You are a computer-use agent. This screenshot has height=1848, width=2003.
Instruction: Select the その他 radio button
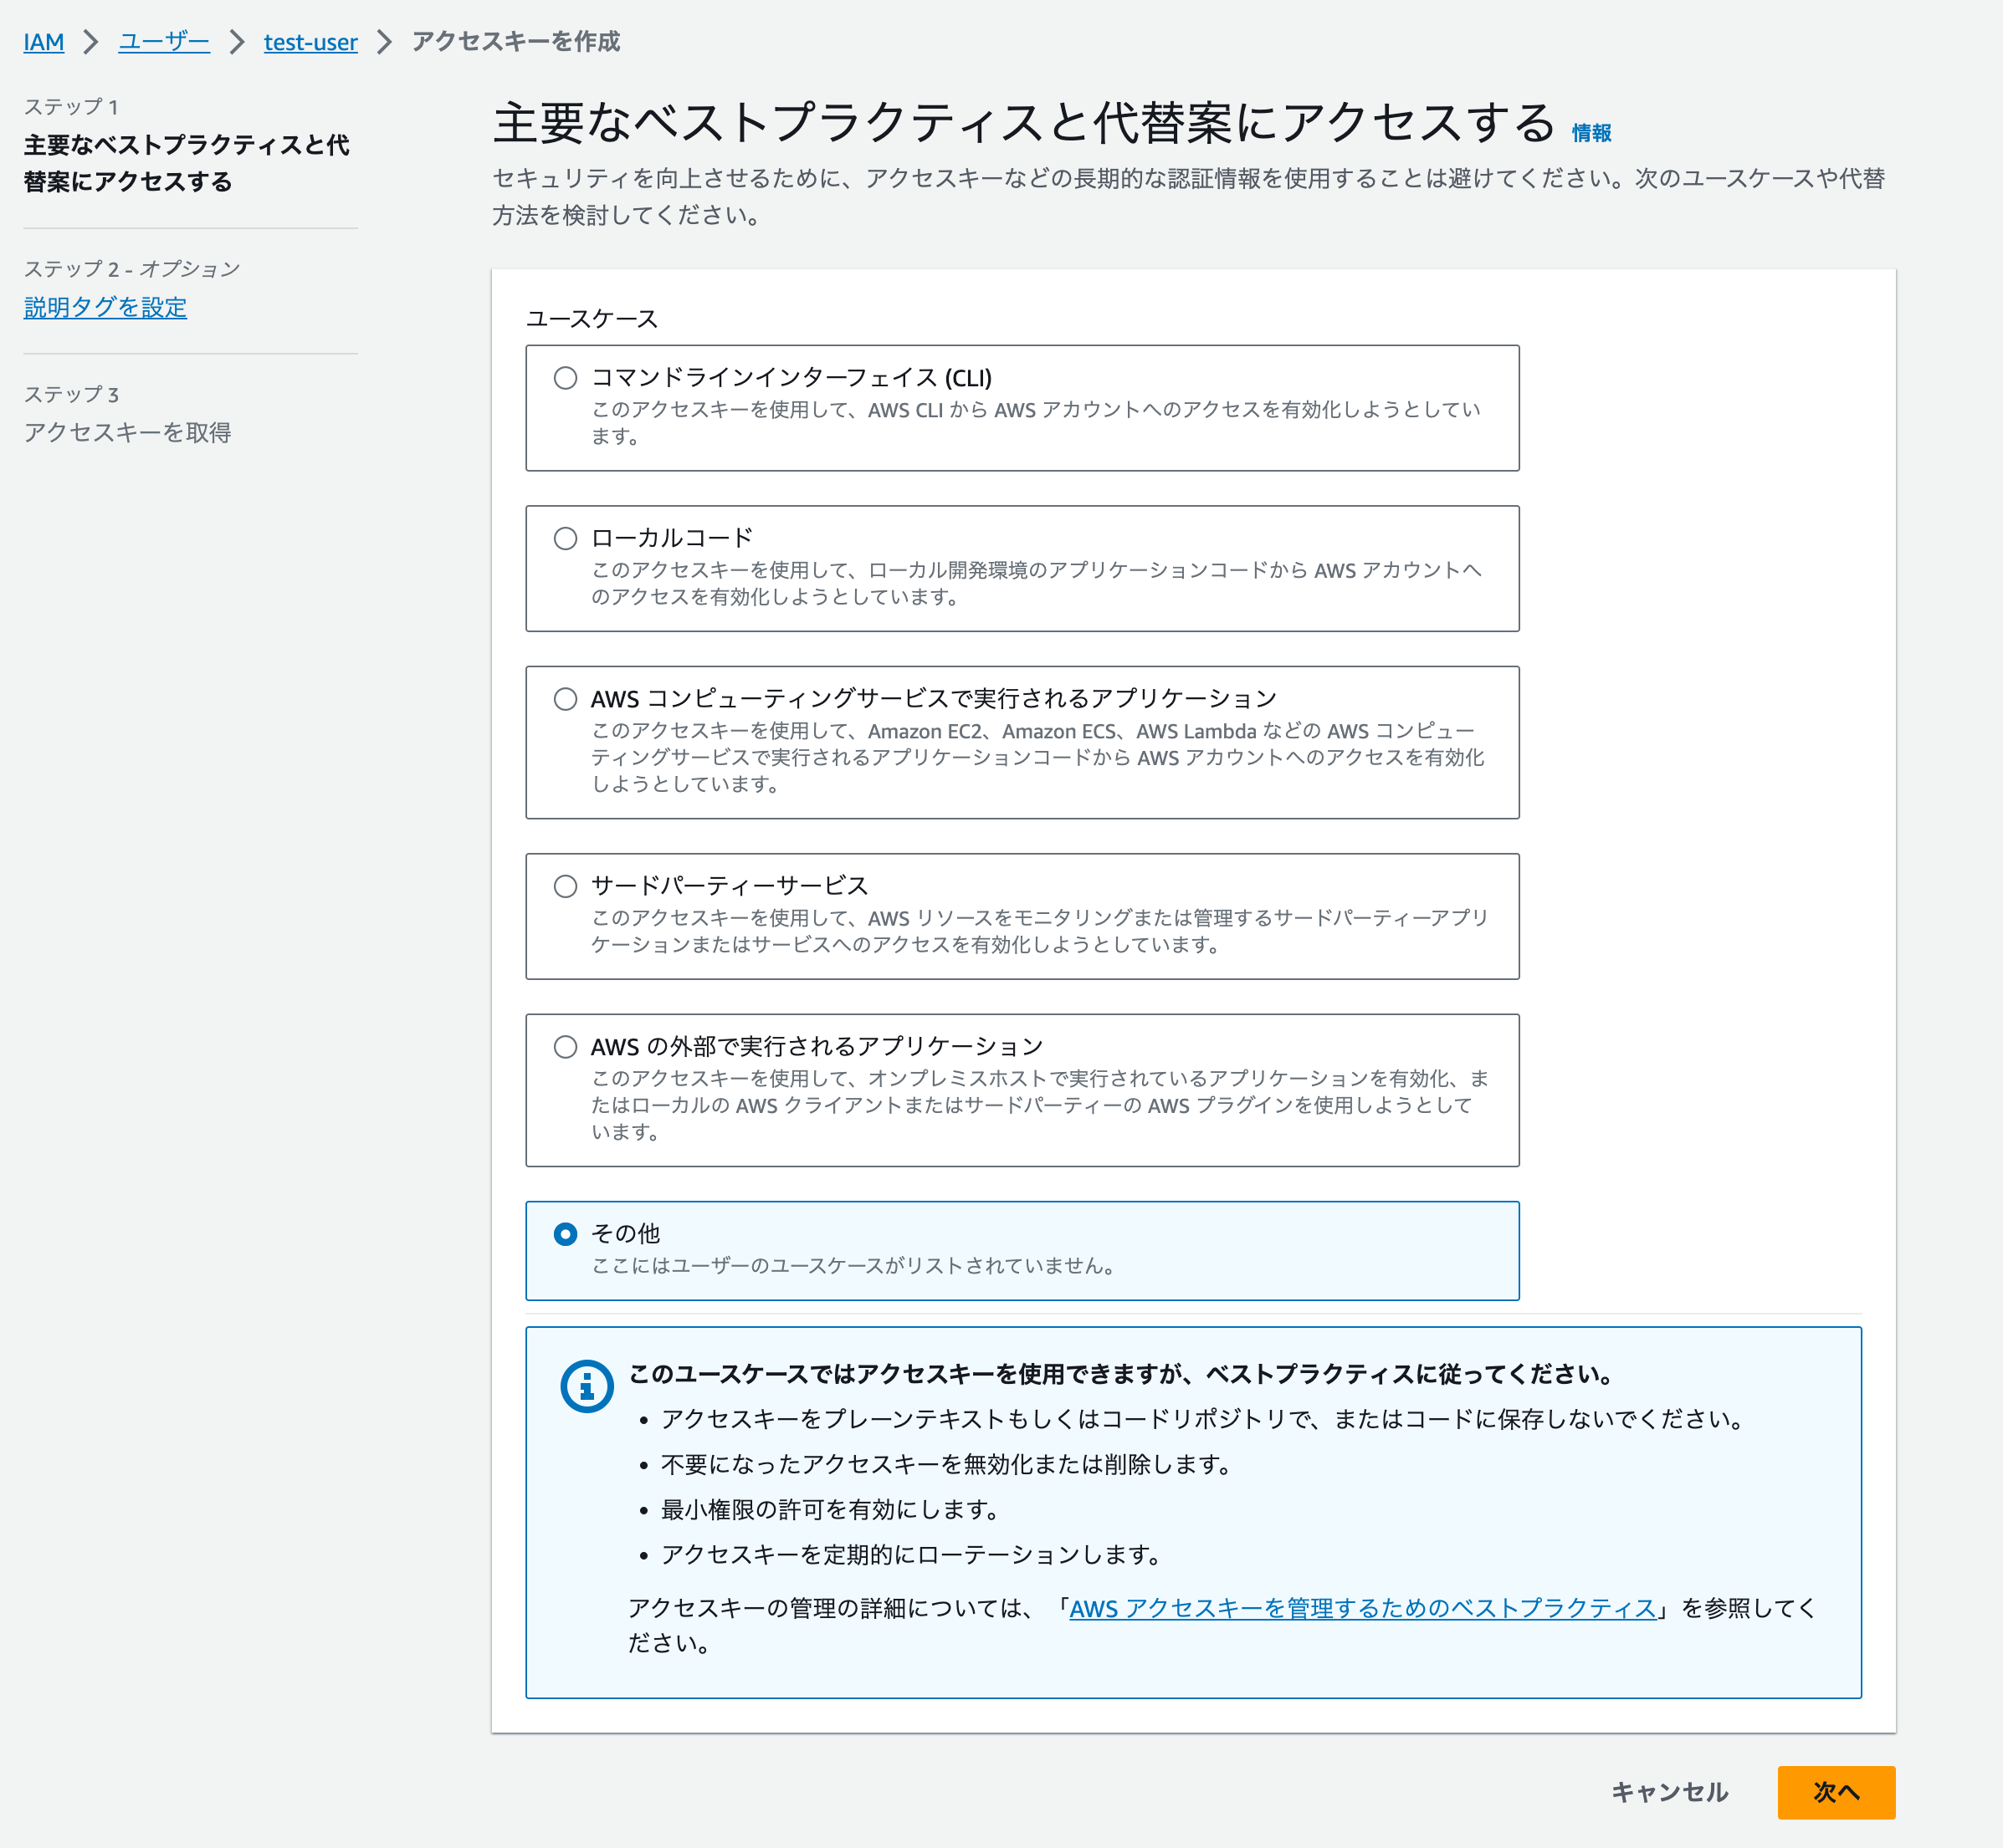[566, 1234]
